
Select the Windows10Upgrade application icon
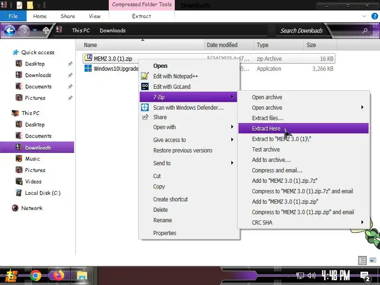[88, 68]
